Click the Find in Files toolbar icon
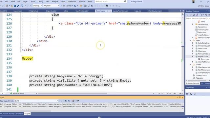 pos(81,6)
